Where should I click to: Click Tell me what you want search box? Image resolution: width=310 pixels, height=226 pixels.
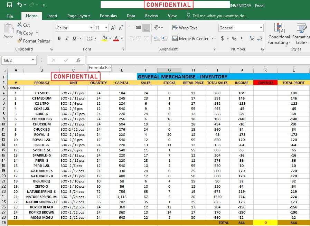pyautogui.click(x=217, y=16)
